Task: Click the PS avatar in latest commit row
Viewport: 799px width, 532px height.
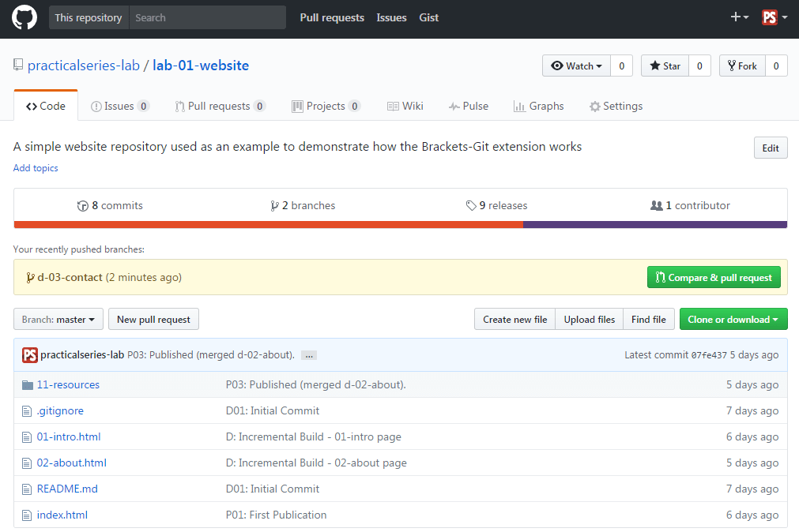Action: click(30, 355)
